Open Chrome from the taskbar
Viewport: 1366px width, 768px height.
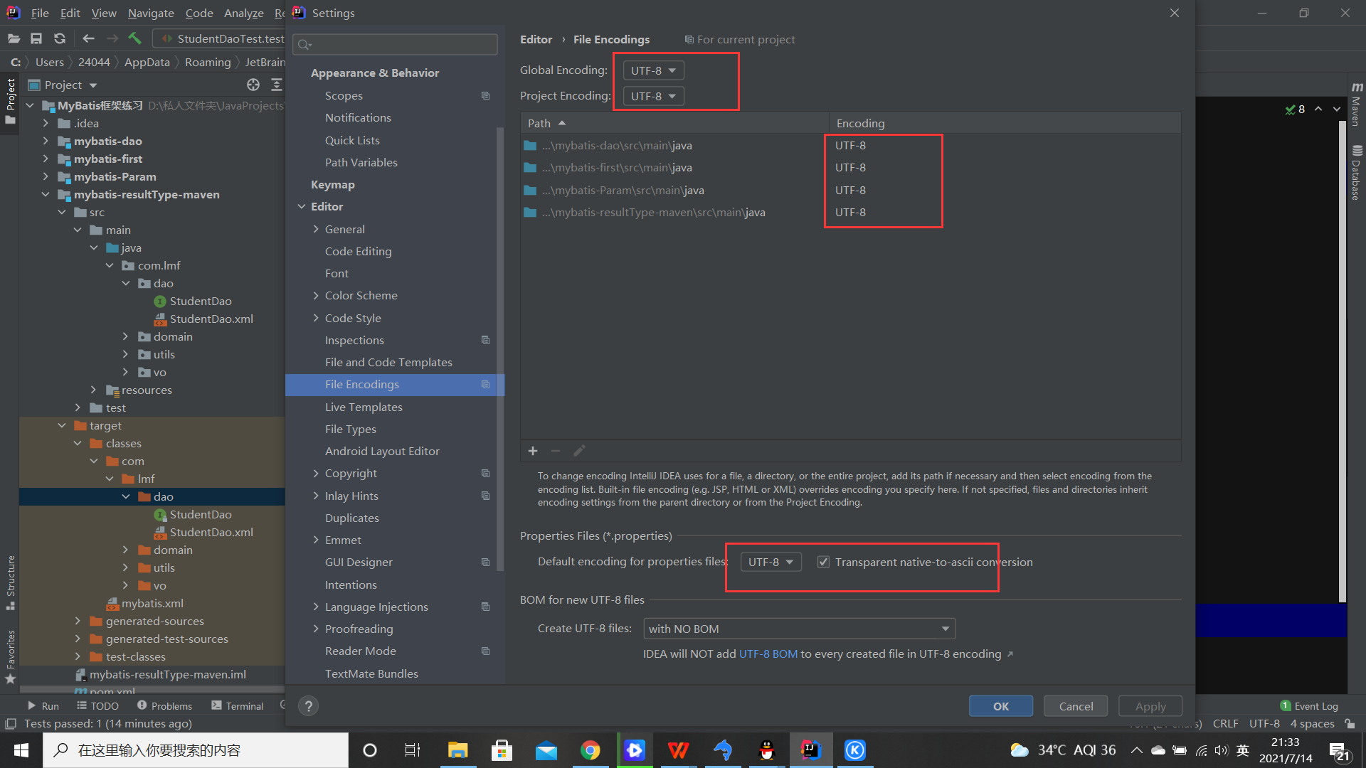tap(590, 750)
